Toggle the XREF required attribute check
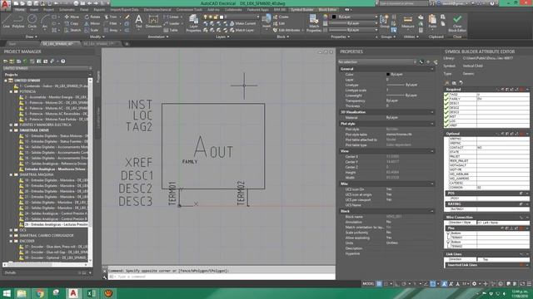 446,125
